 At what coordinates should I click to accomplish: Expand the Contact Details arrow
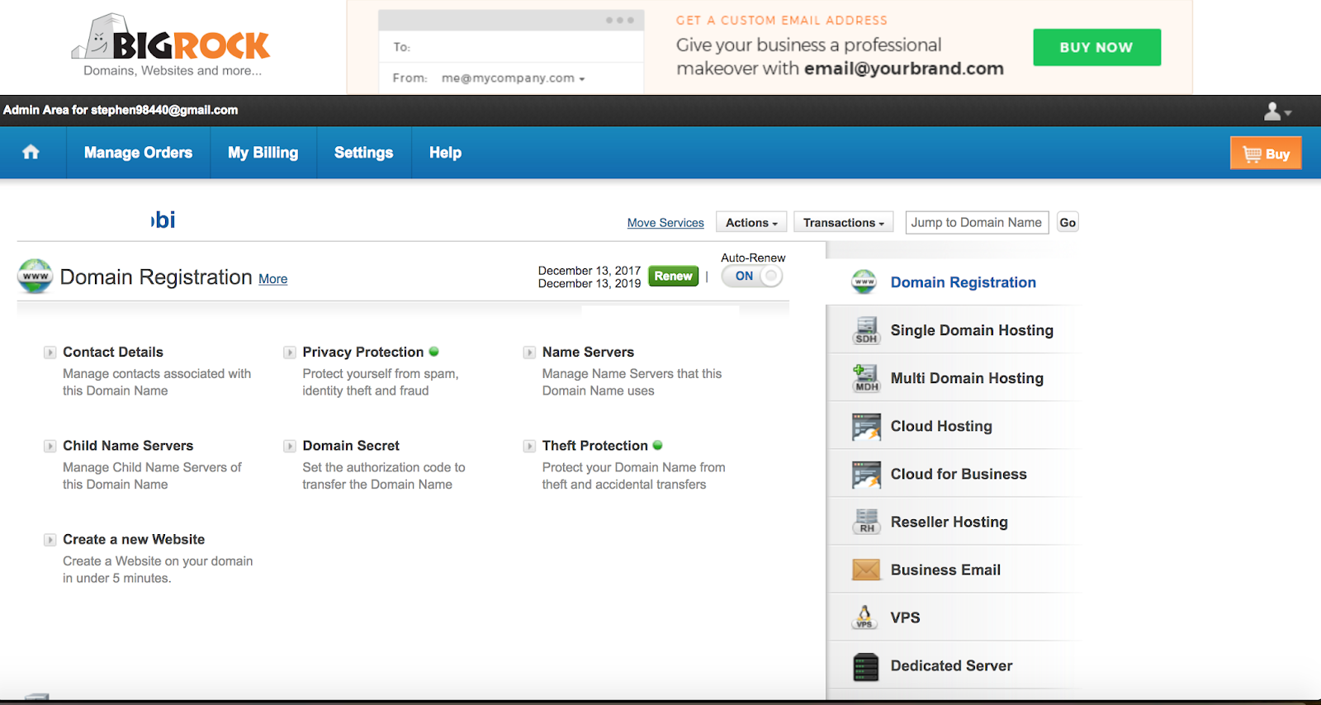tap(50, 352)
